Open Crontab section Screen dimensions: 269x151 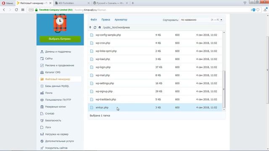click(x=50, y=114)
